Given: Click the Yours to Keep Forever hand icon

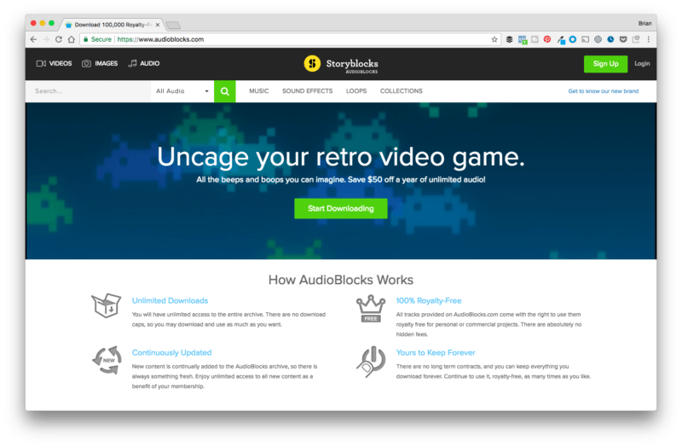Looking at the screenshot, I should tap(371, 362).
